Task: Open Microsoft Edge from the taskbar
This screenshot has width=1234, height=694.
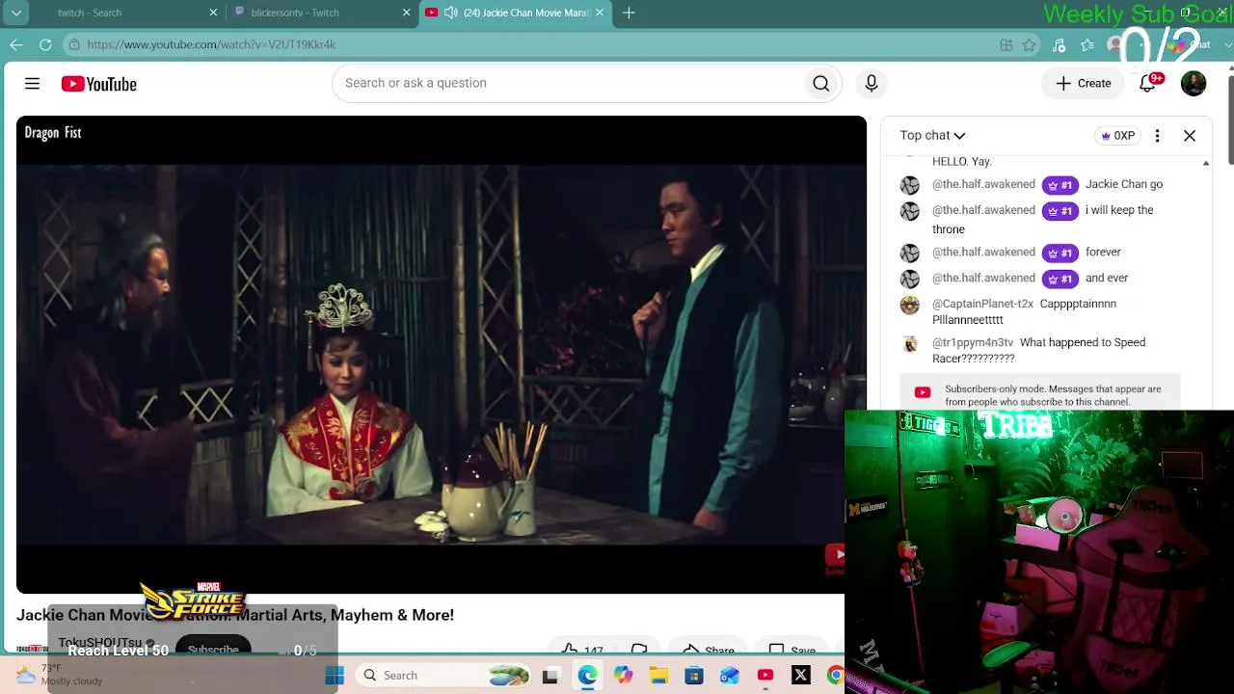Action: tap(587, 676)
